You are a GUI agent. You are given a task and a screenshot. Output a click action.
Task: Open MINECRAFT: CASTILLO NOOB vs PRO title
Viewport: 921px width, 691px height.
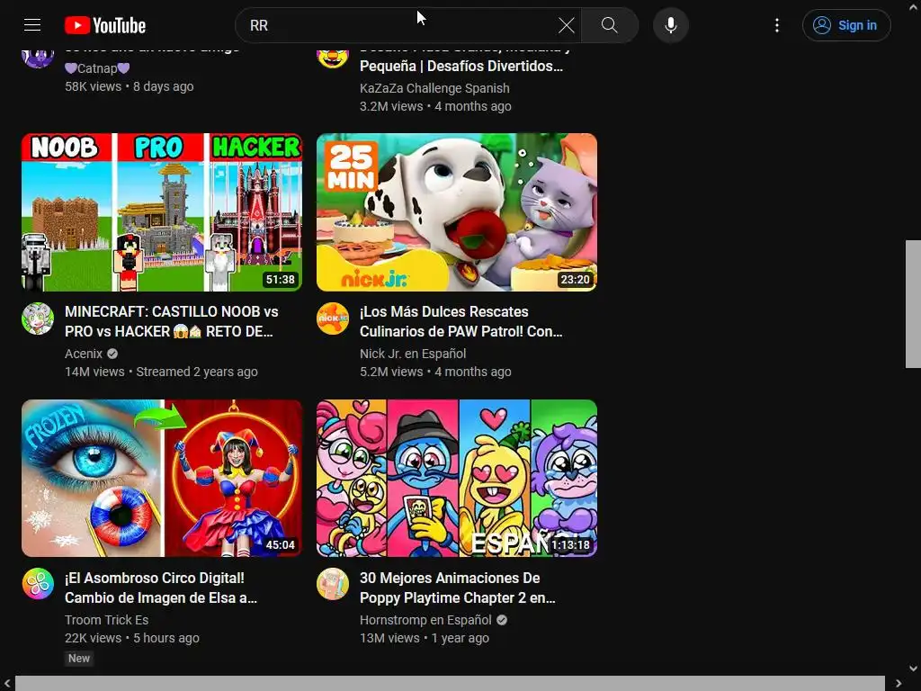click(x=172, y=321)
